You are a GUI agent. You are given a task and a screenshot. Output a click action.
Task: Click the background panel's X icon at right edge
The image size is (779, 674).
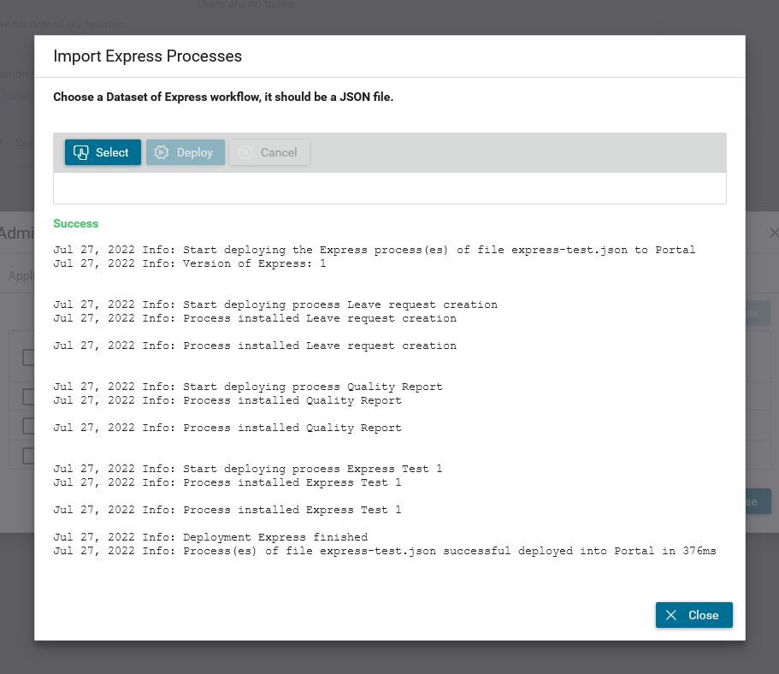[x=774, y=233]
